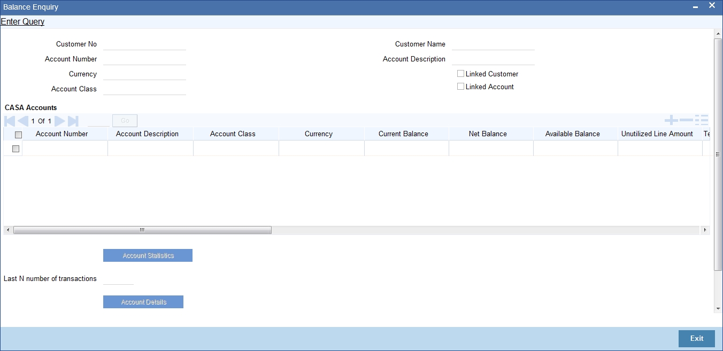Go to next page of CASA Accounts
This screenshot has width=723, height=351.
coord(60,121)
